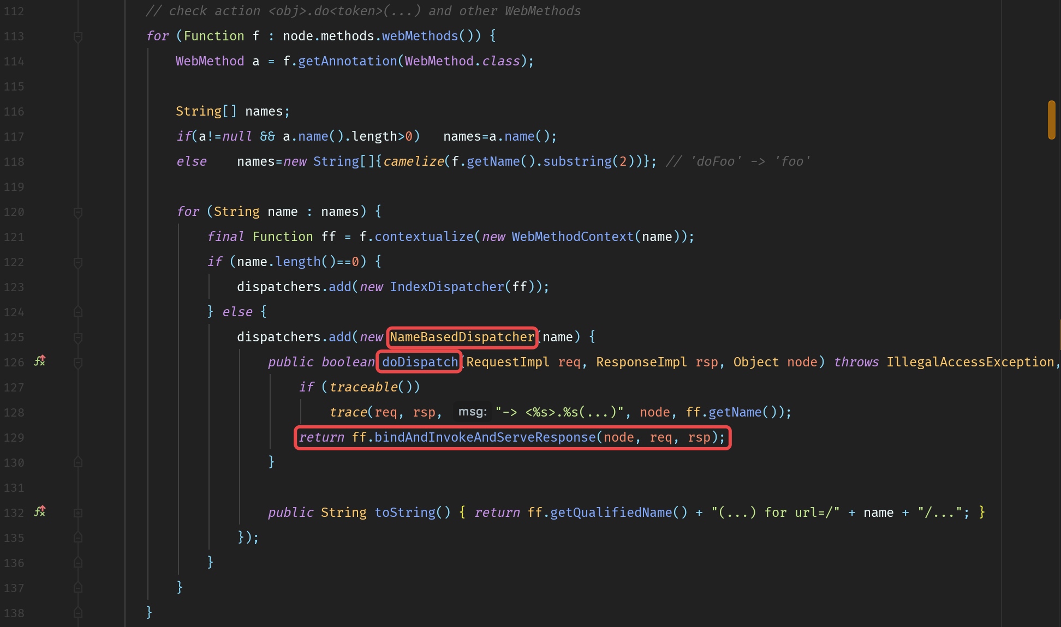This screenshot has height=627, width=1061.
Task: Click the fold end marker at line 138
Action: click(78, 613)
